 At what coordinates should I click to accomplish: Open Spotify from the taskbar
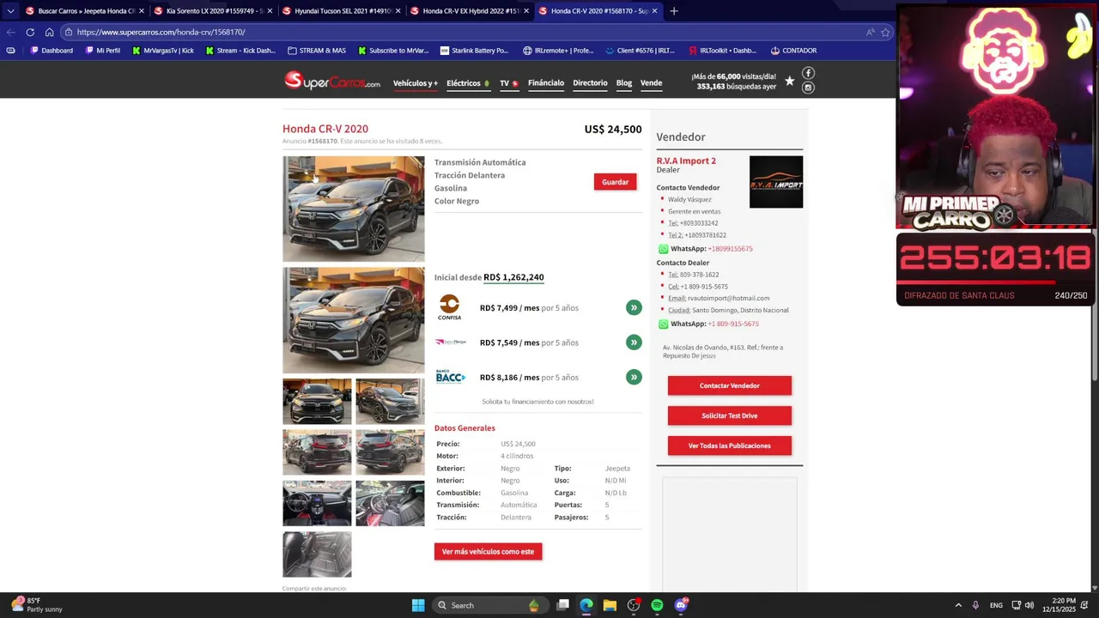click(657, 605)
